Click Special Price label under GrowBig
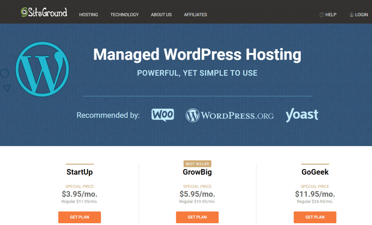 197,186
